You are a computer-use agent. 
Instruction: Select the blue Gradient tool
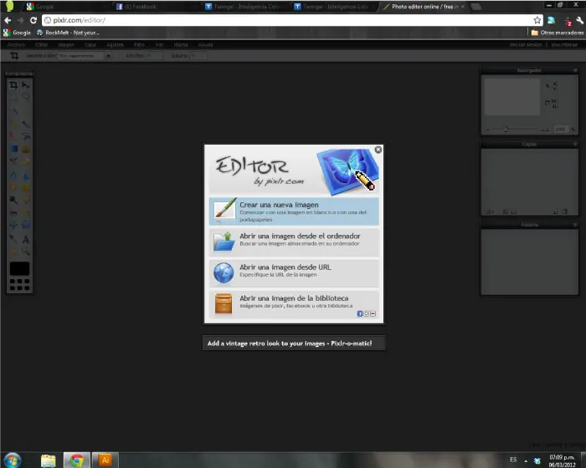[x=14, y=149]
